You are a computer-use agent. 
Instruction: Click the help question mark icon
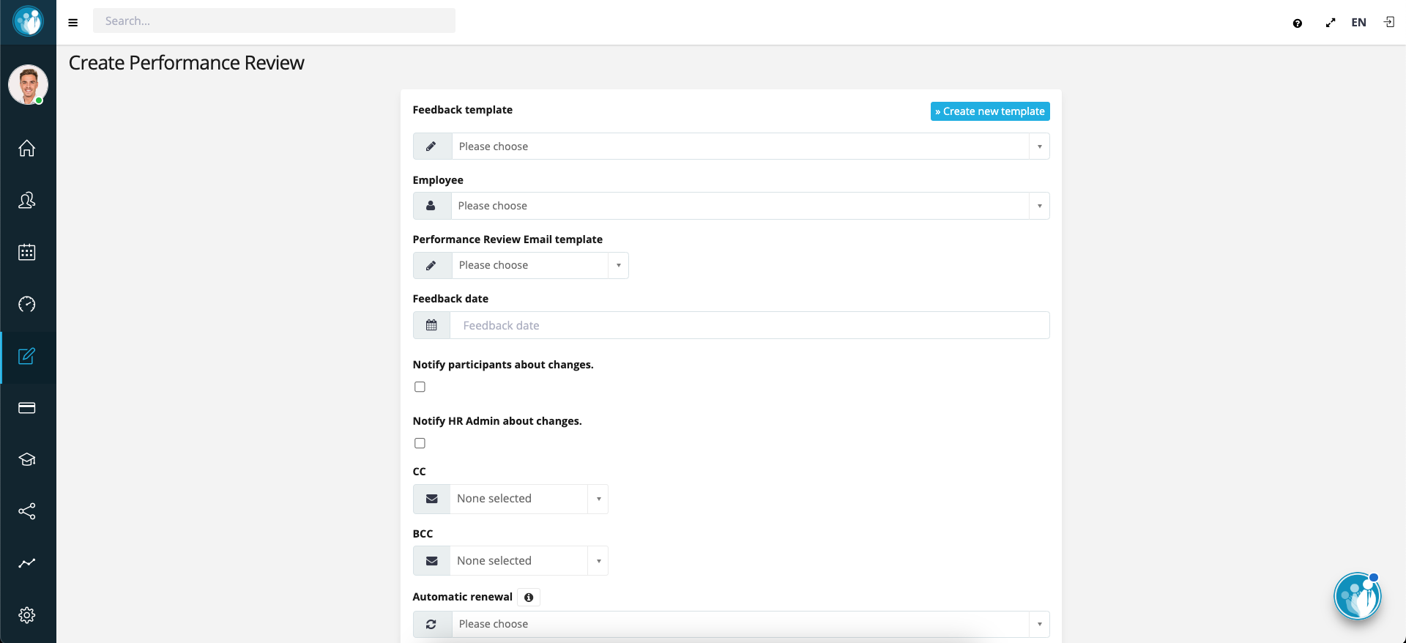point(1297,23)
